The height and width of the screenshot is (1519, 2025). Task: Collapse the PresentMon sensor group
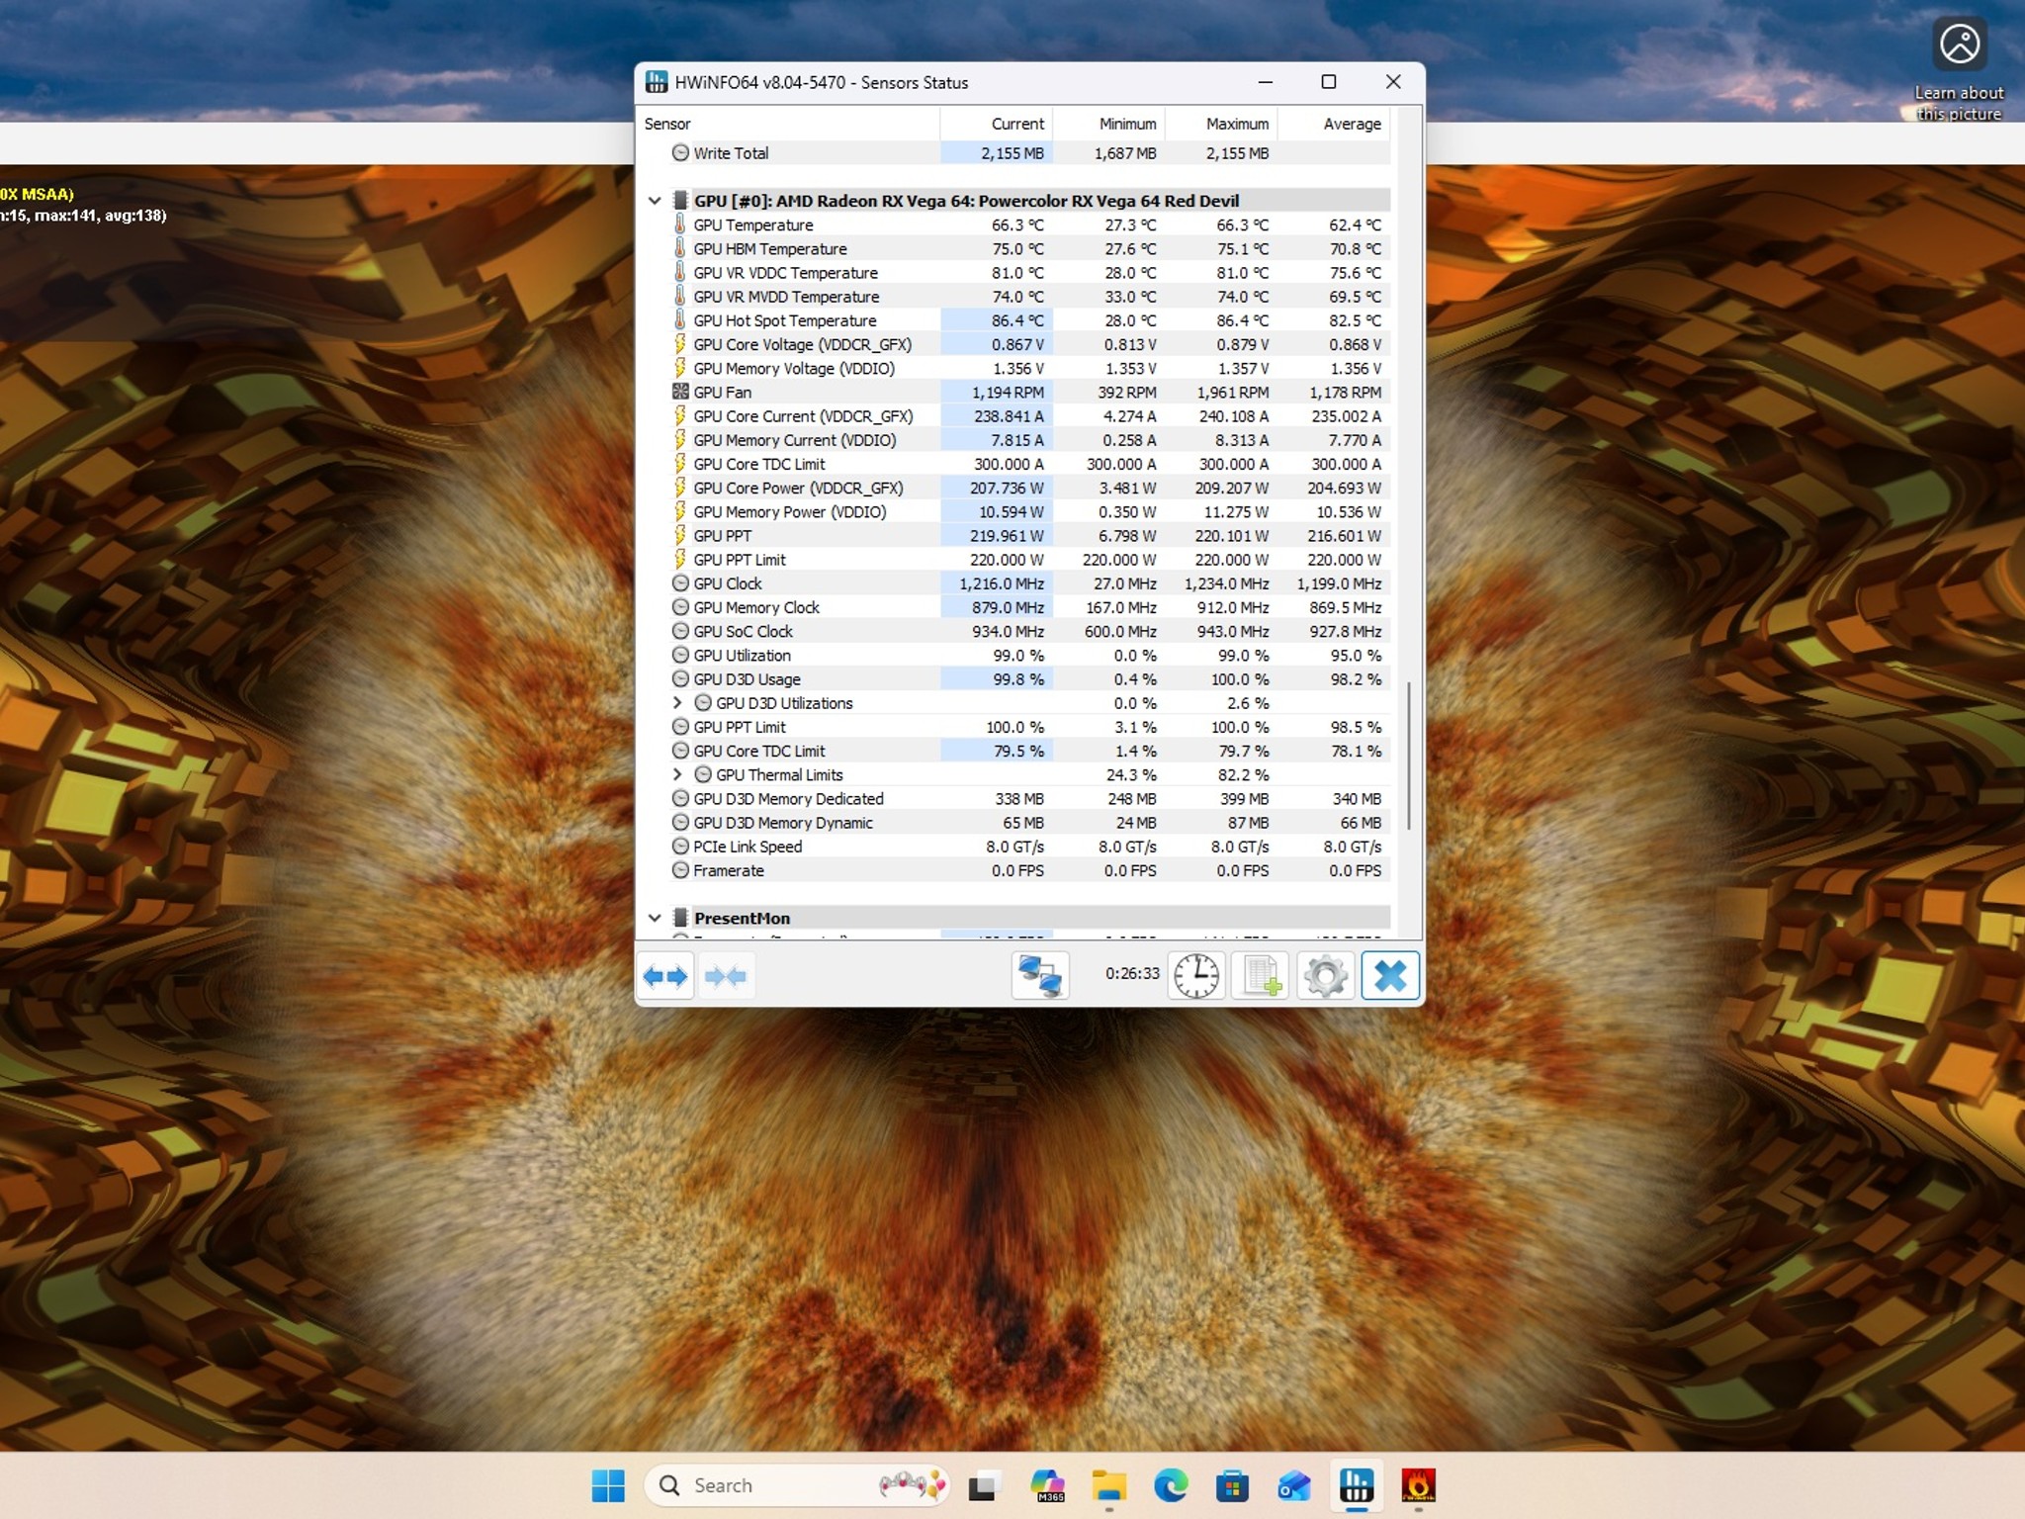[654, 918]
